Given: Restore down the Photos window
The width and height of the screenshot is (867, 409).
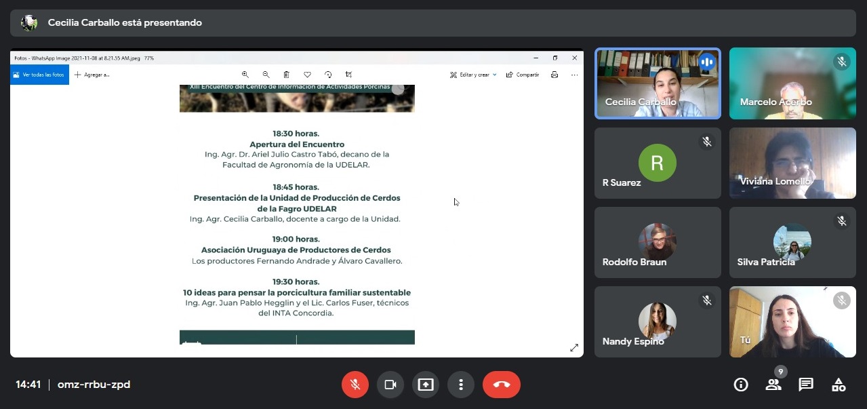Looking at the screenshot, I should (555, 58).
